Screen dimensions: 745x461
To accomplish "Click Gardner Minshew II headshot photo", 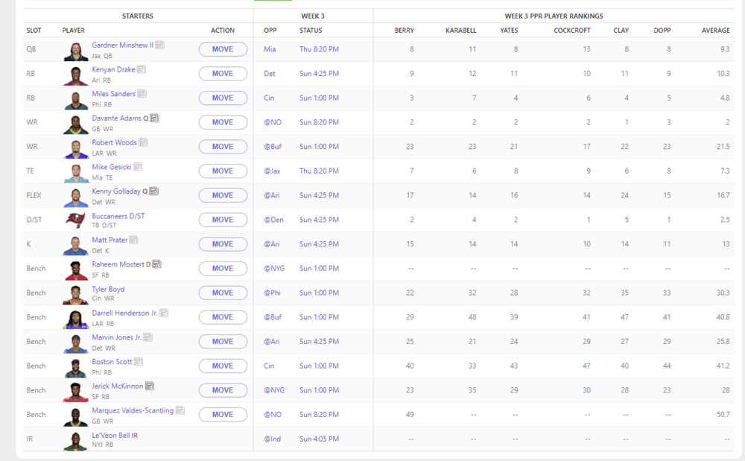I will tap(75, 51).
